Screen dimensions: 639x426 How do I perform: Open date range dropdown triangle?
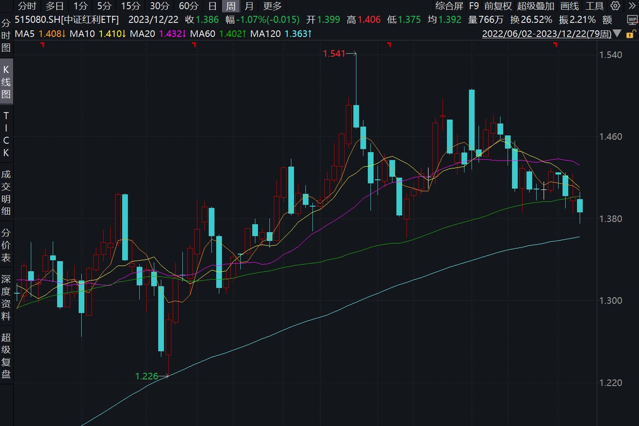click(x=617, y=33)
